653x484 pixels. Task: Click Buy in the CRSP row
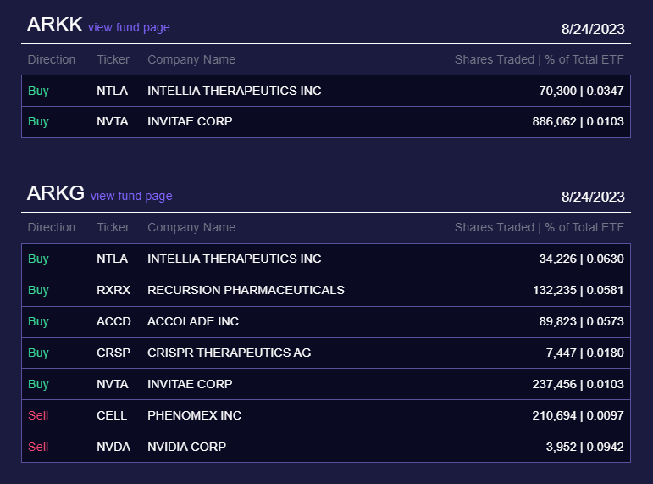[38, 353]
